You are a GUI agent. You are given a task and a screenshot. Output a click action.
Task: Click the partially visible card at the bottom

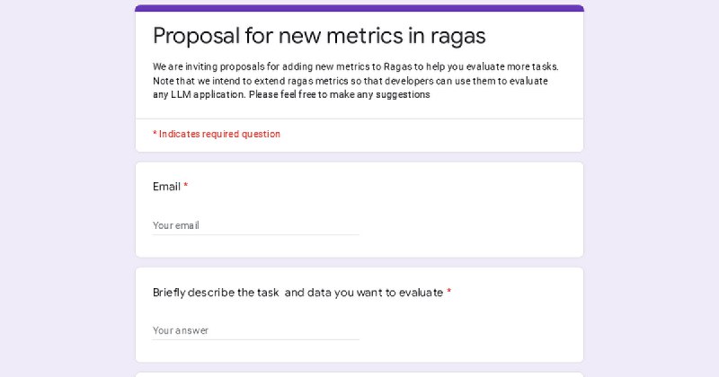click(359, 374)
